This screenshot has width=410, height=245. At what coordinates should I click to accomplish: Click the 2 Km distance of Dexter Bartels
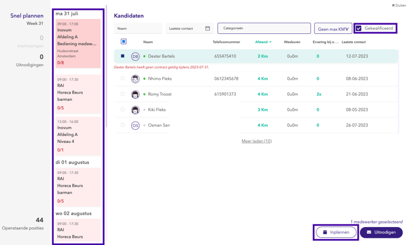(x=263, y=56)
